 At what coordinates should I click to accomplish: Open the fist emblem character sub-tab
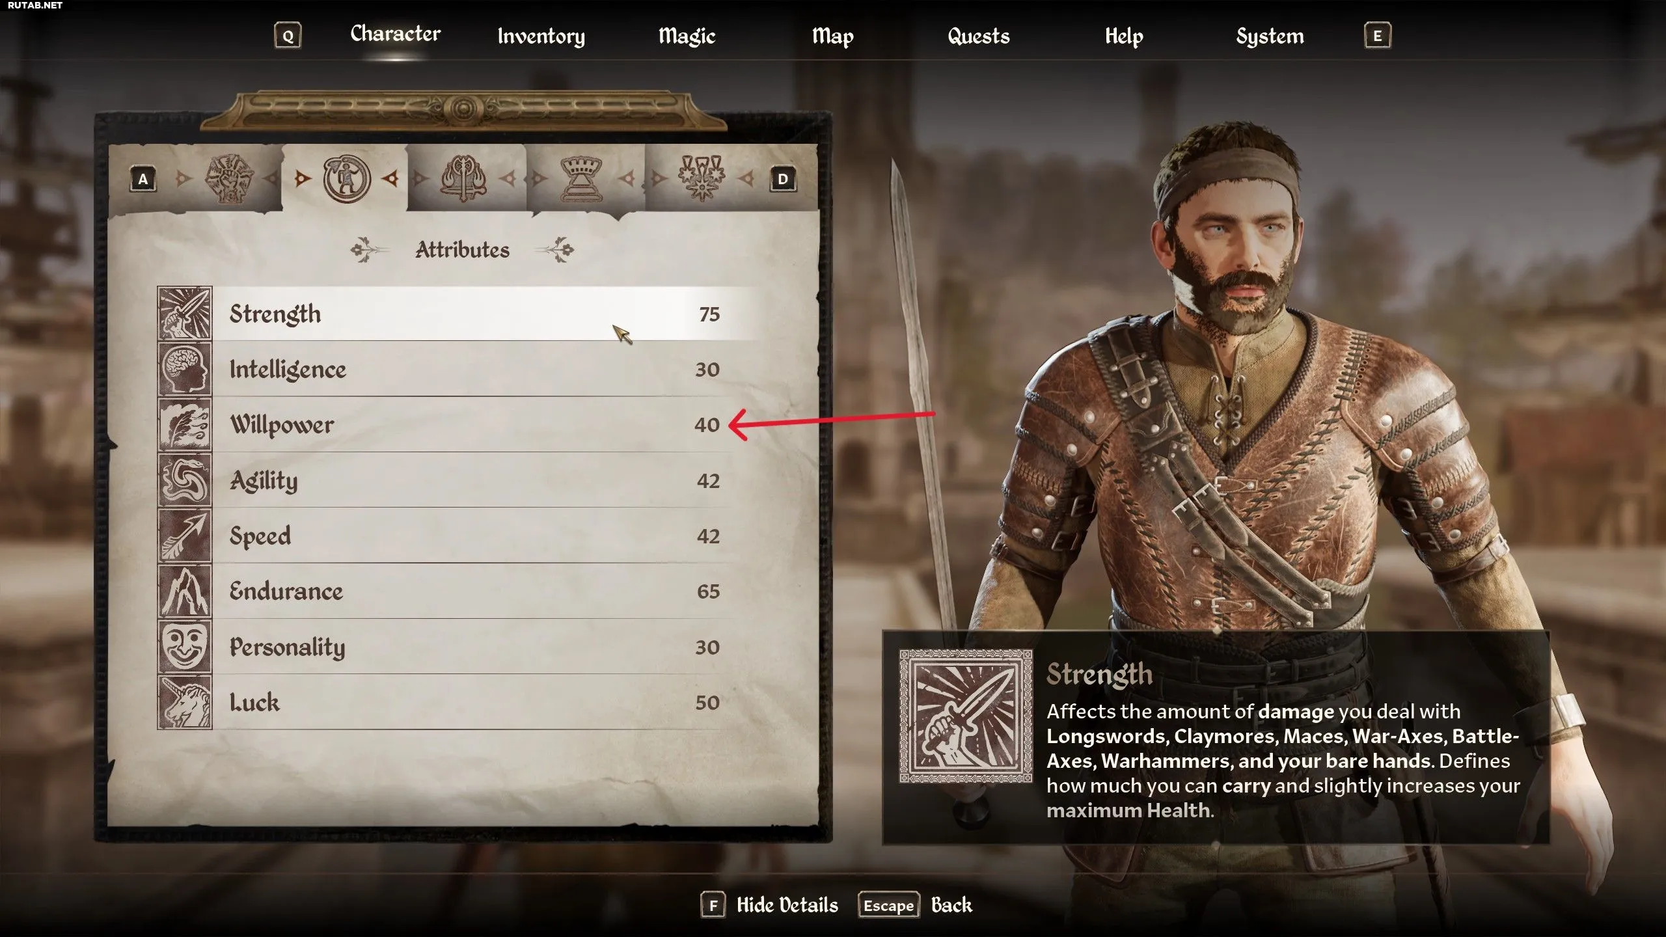[228, 178]
